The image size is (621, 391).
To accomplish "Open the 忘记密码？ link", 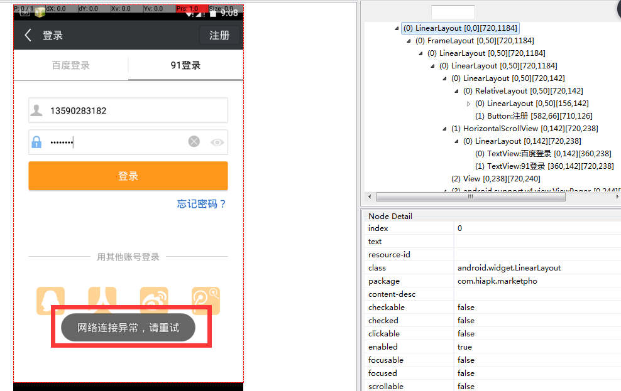I will (202, 204).
